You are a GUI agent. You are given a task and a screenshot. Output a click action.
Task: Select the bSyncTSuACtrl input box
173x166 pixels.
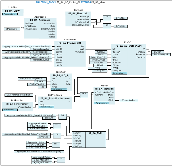(x=98, y=57)
